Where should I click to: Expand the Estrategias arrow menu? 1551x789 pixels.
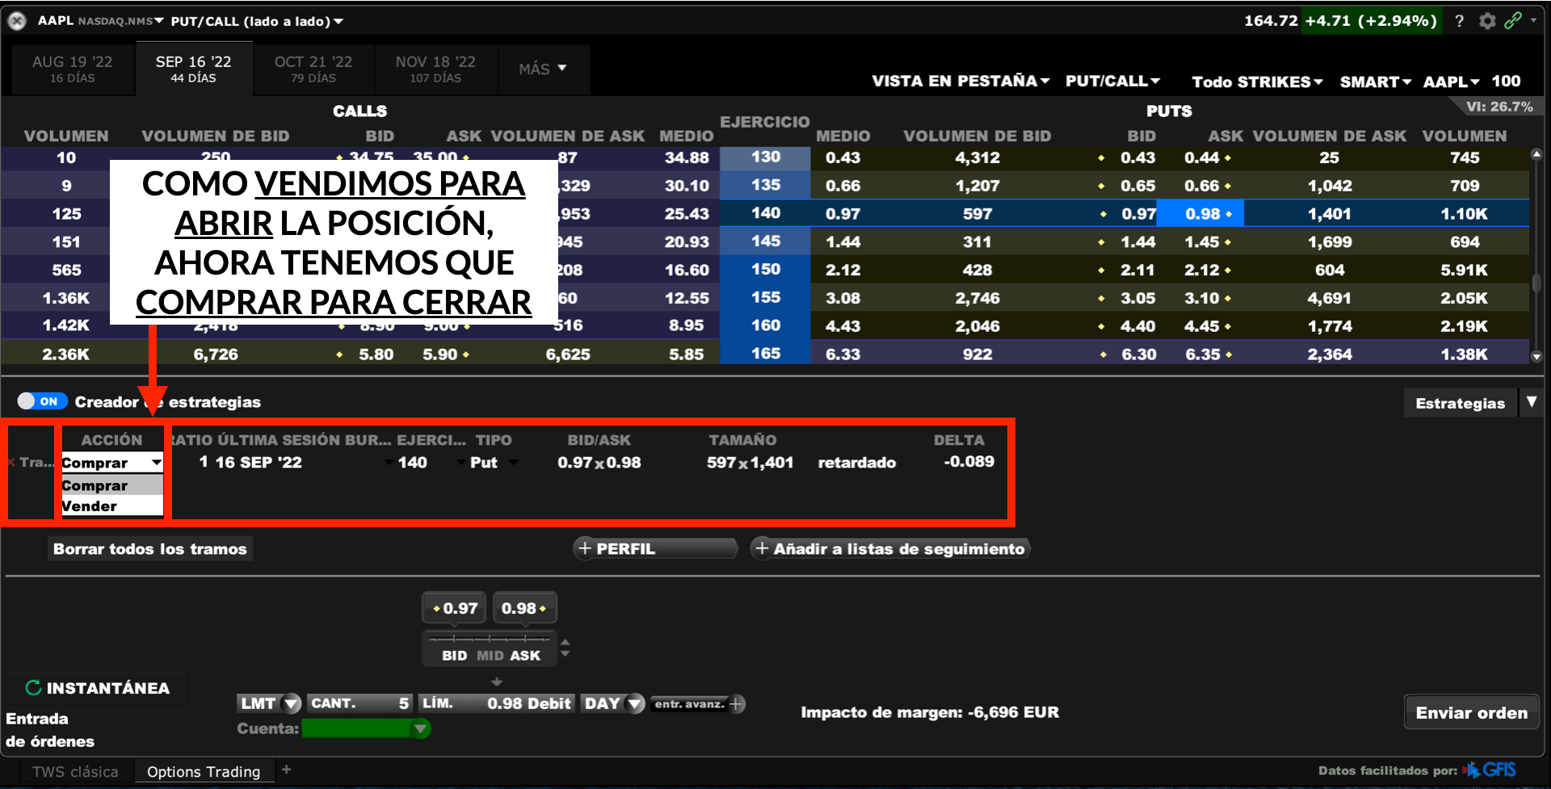tap(1531, 402)
